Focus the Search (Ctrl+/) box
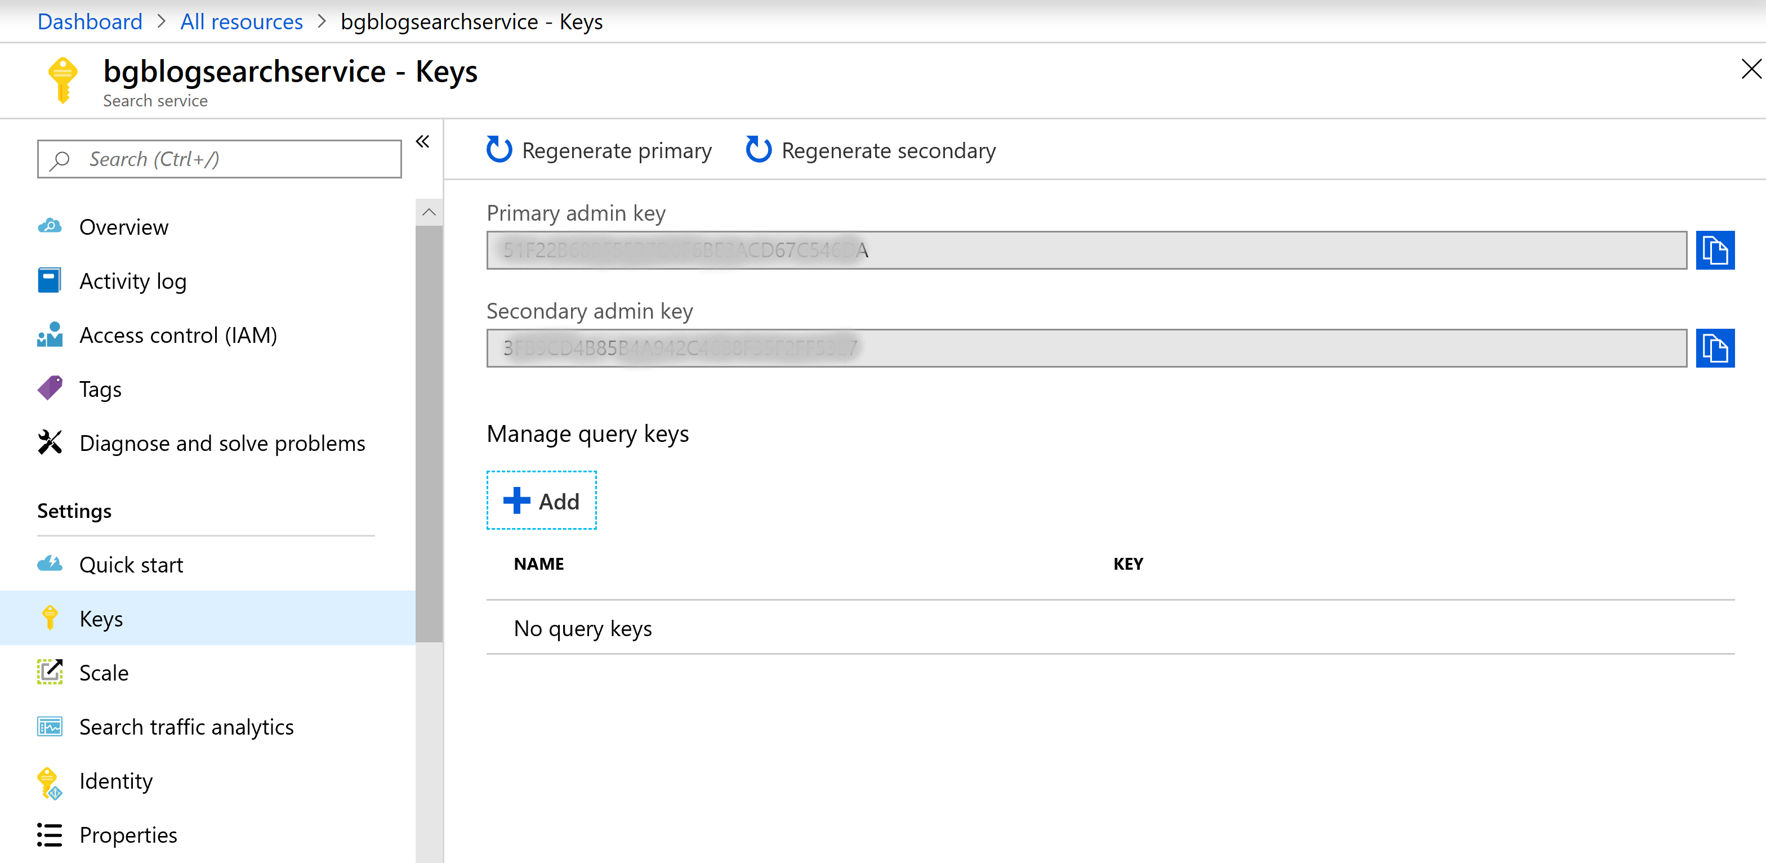 tap(220, 159)
